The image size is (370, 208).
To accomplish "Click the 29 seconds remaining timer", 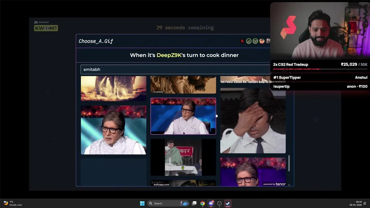I will 185,28.
